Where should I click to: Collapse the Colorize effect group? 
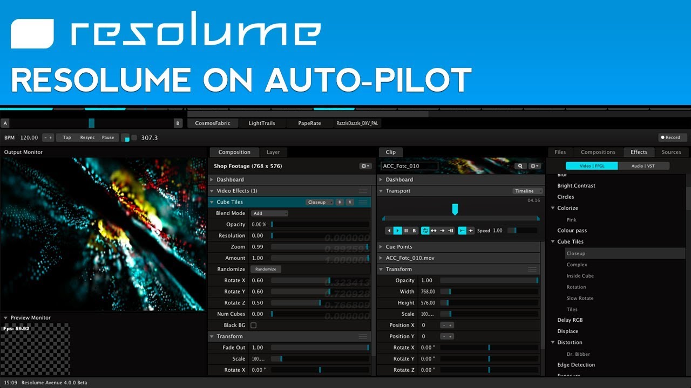tap(553, 208)
